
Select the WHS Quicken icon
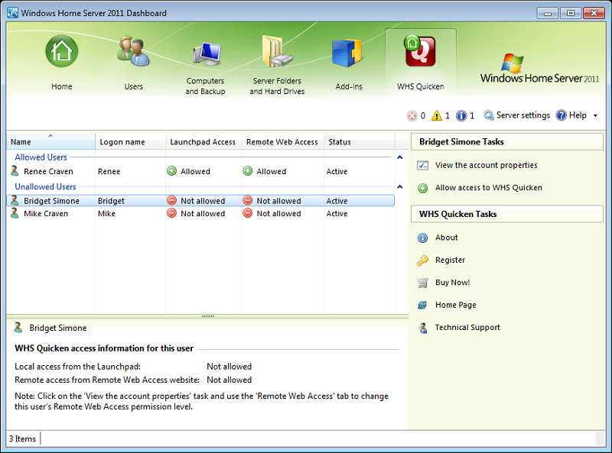(419, 51)
